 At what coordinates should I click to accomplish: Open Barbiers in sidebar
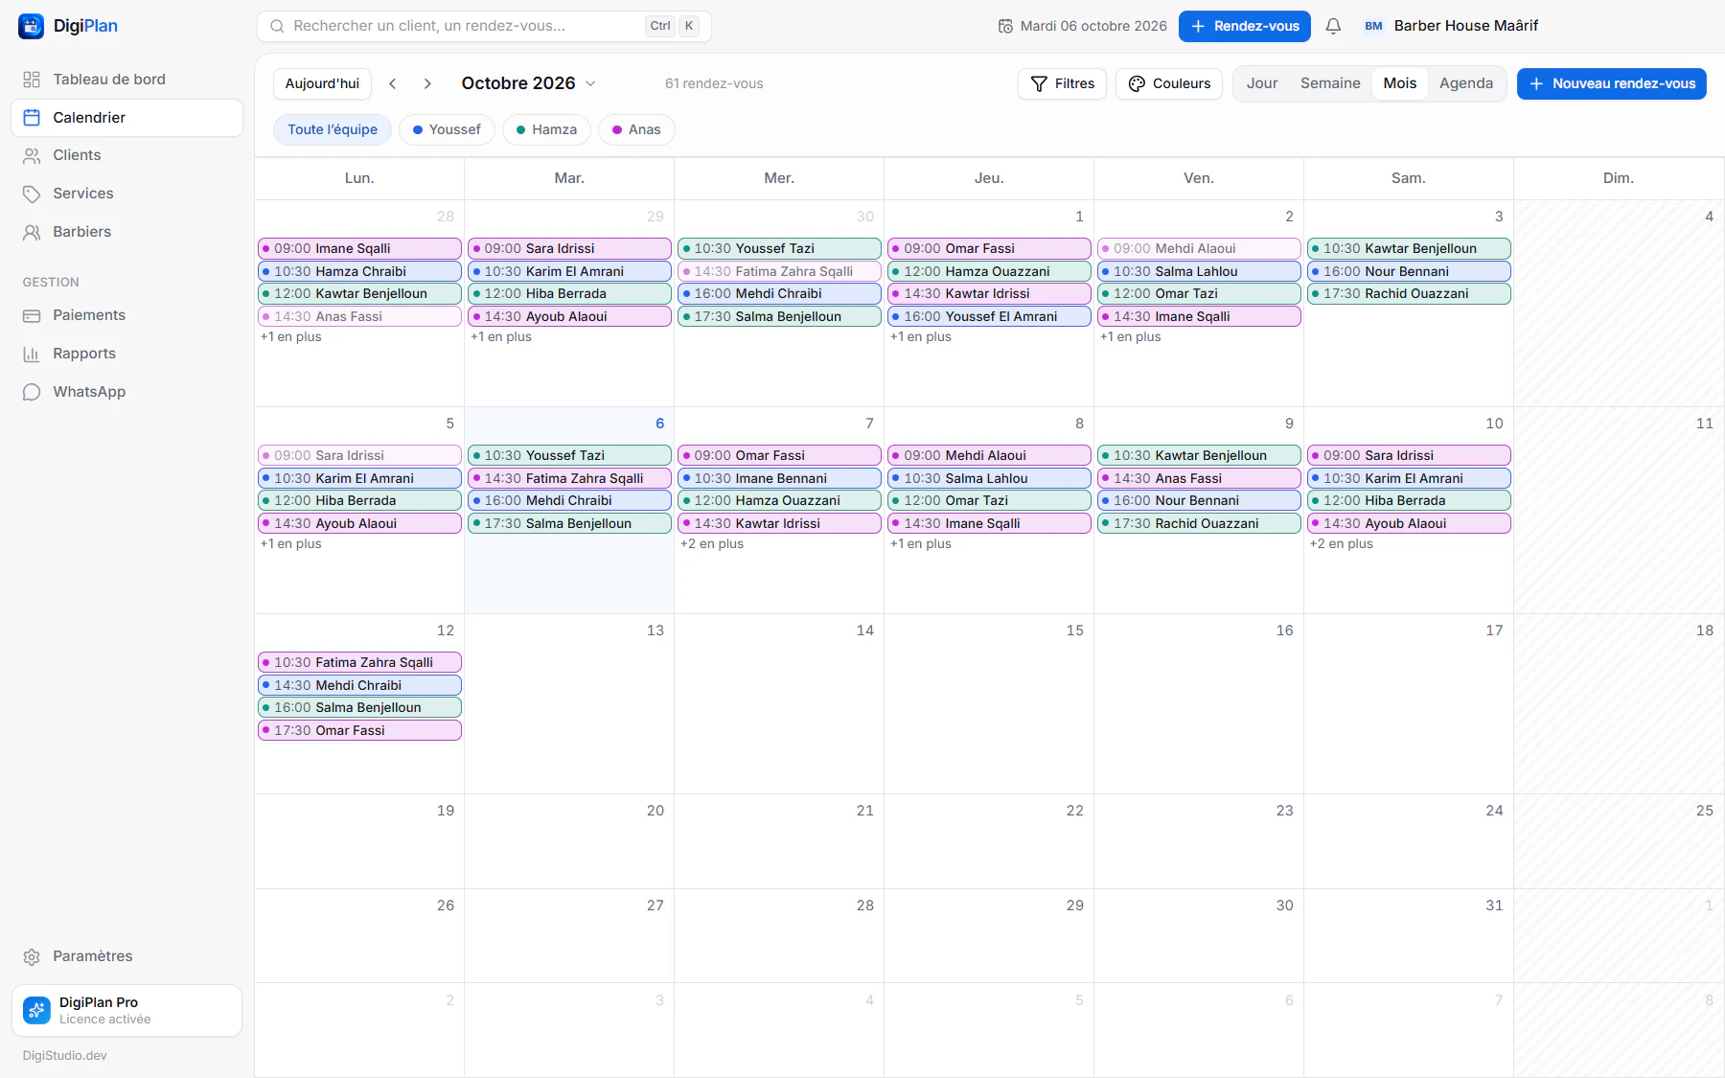[x=126, y=232]
